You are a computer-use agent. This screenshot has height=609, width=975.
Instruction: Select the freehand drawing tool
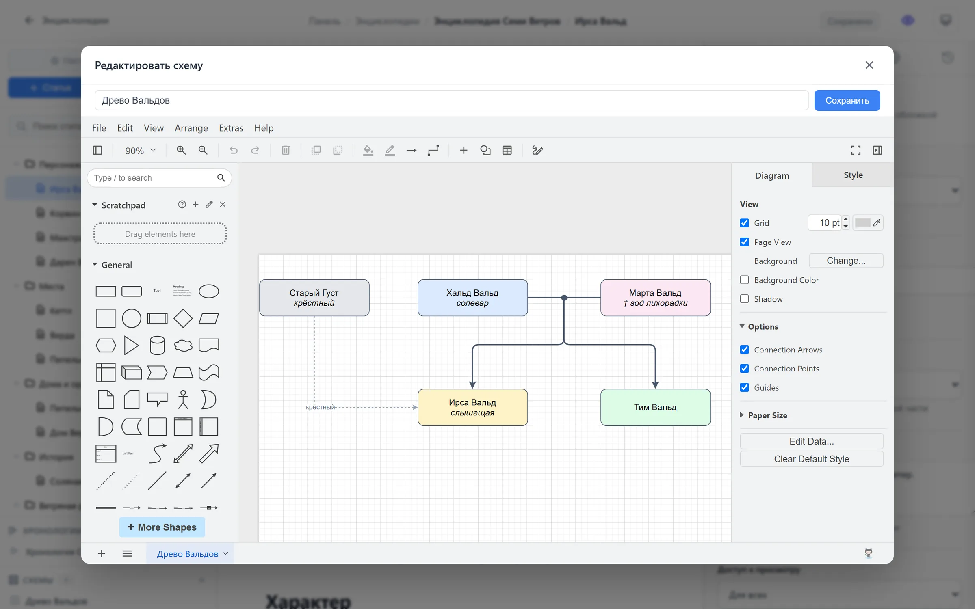click(537, 150)
